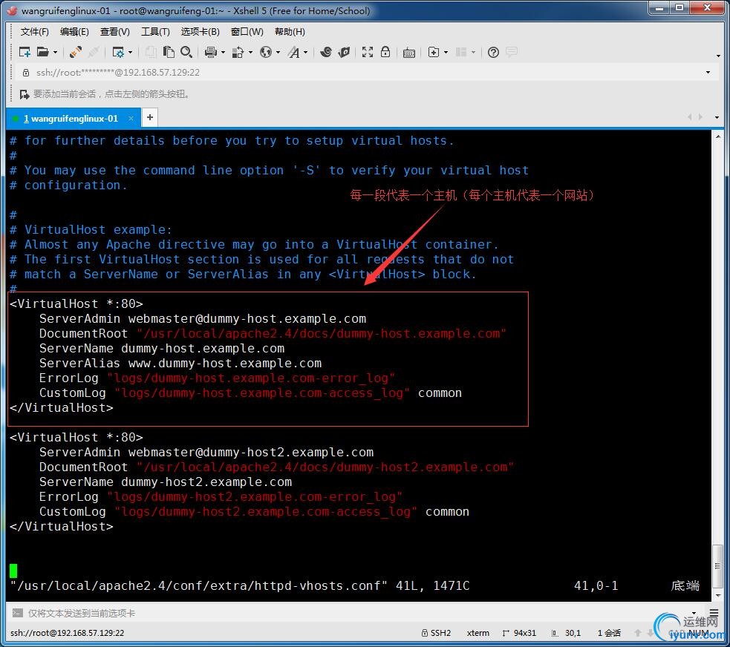Click the compose bar terminal icon
This screenshot has height=647, width=730.
[x=17, y=613]
